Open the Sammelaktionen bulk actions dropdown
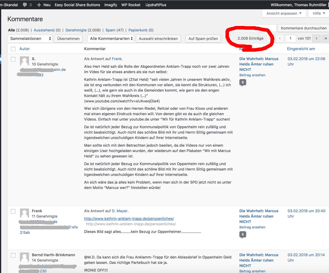The image size is (329, 273). [x=30, y=39]
